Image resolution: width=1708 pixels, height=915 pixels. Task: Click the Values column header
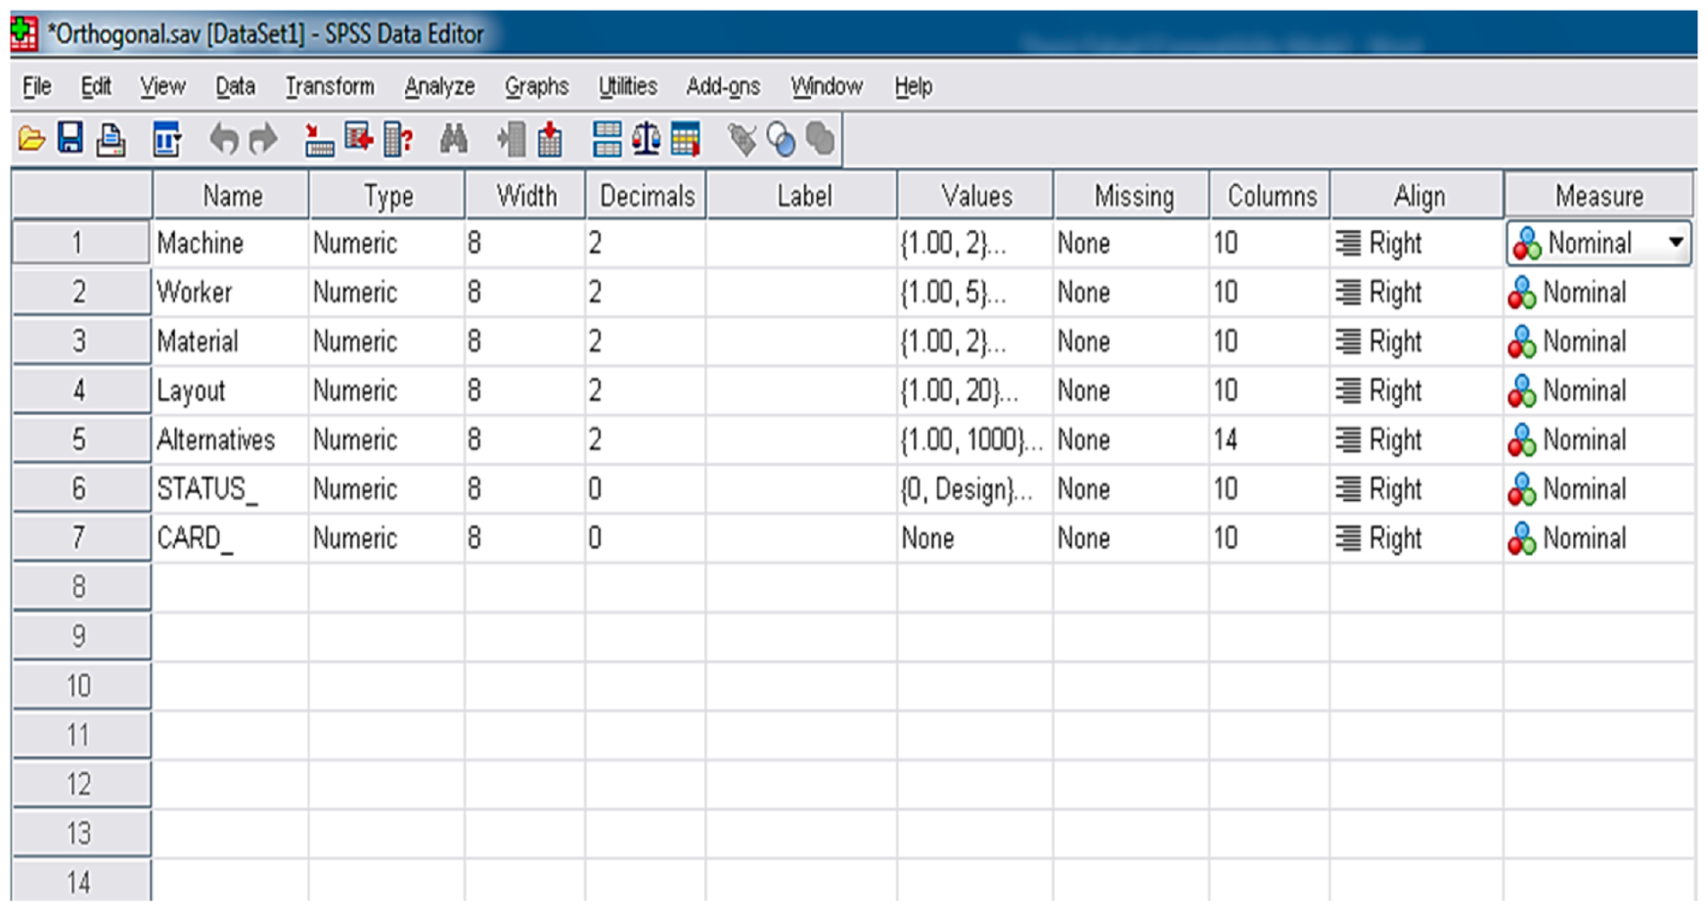coord(975,196)
